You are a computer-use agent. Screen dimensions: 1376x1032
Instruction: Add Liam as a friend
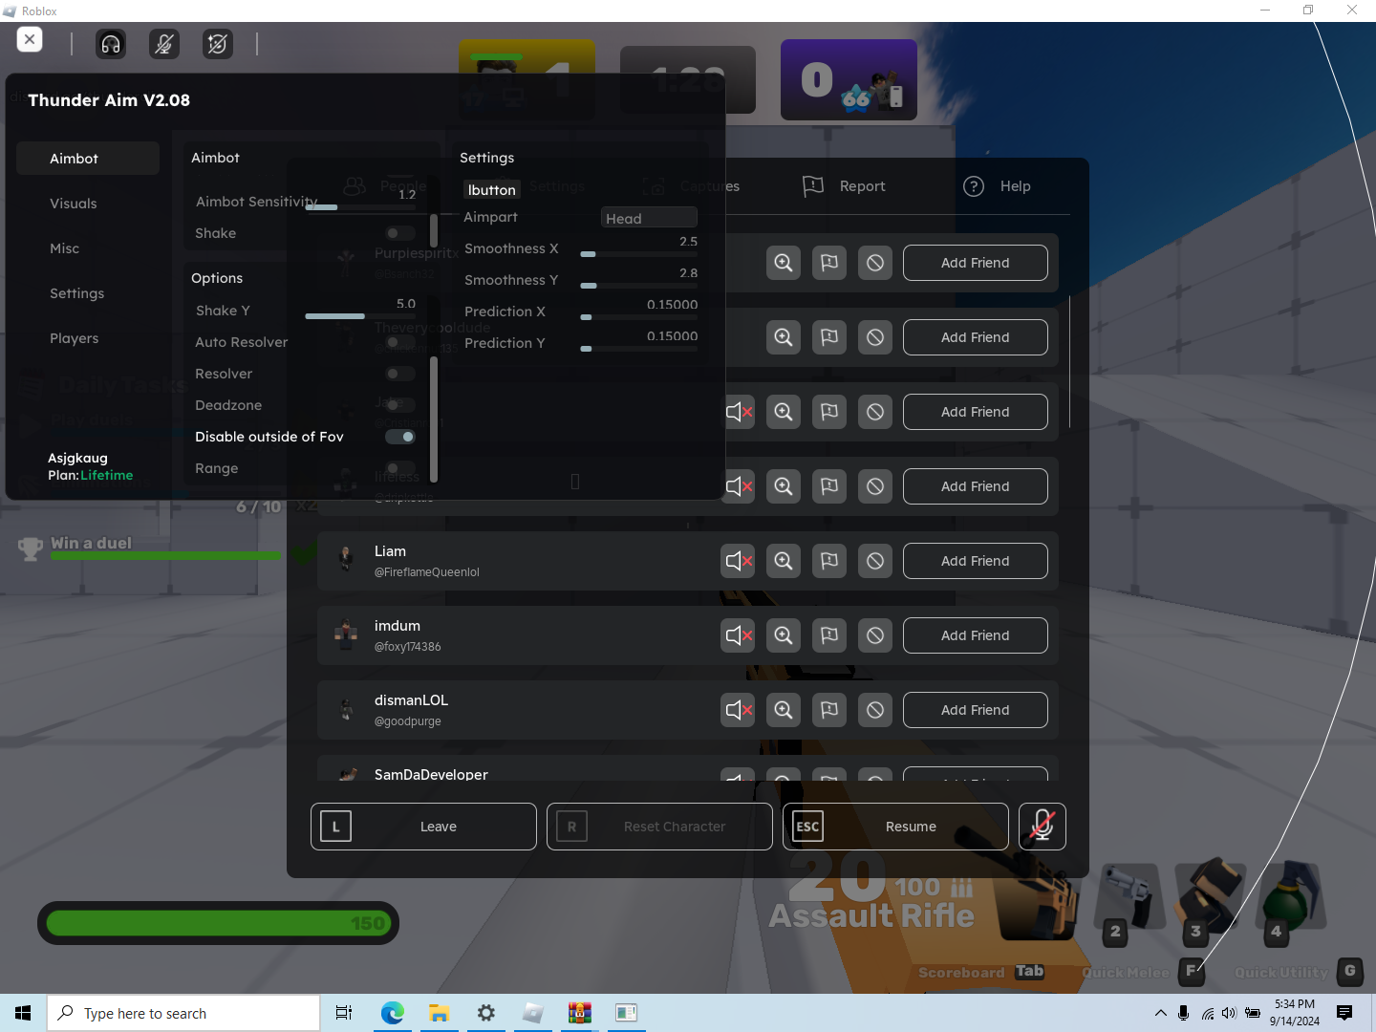click(976, 561)
